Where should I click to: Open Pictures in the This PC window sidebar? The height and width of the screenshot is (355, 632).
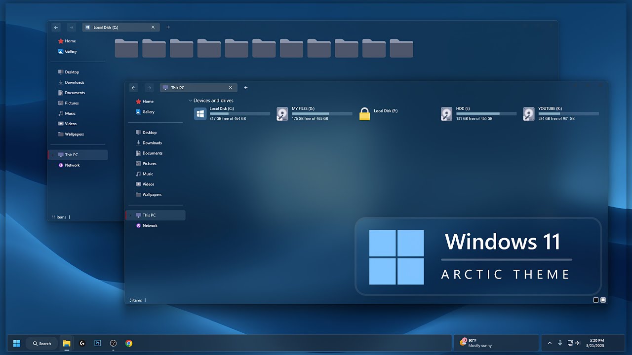pyautogui.click(x=146, y=164)
